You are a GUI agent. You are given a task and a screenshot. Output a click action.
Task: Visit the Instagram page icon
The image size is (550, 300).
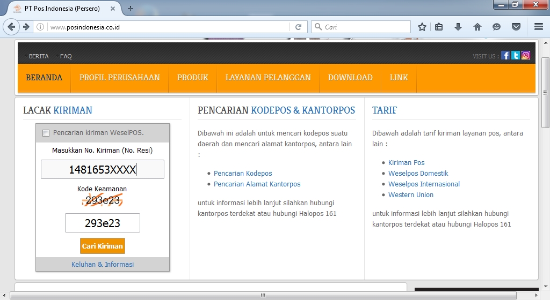coord(525,55)
